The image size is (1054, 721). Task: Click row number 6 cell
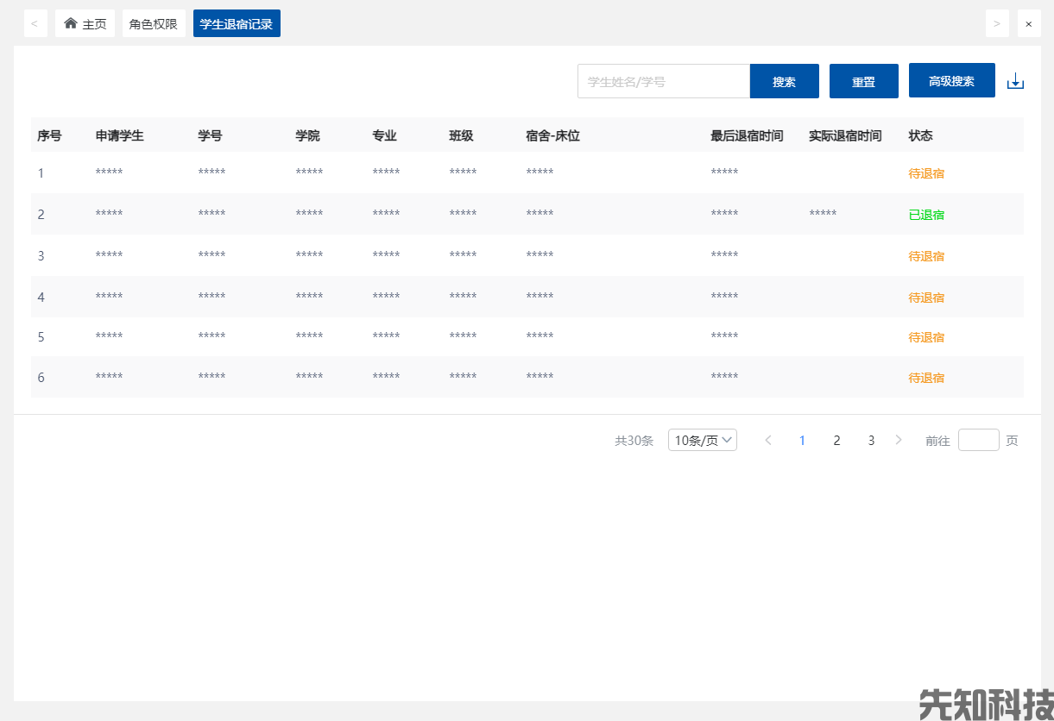coord(41,378)
